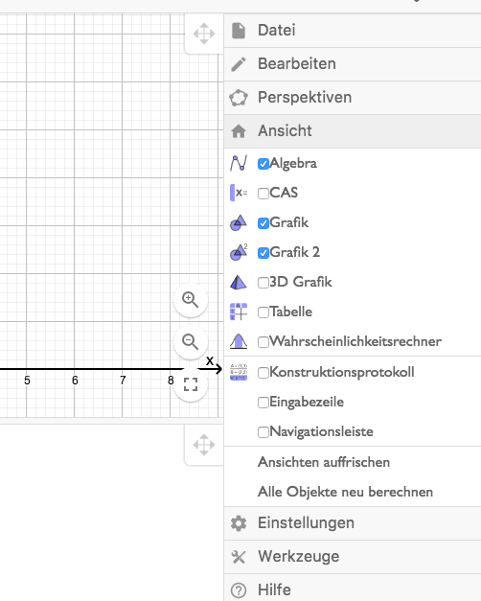Viewport: 481px width, 601px height.
Task: Open the Werkzeuge menu entry
Action: tap(353, 557)
